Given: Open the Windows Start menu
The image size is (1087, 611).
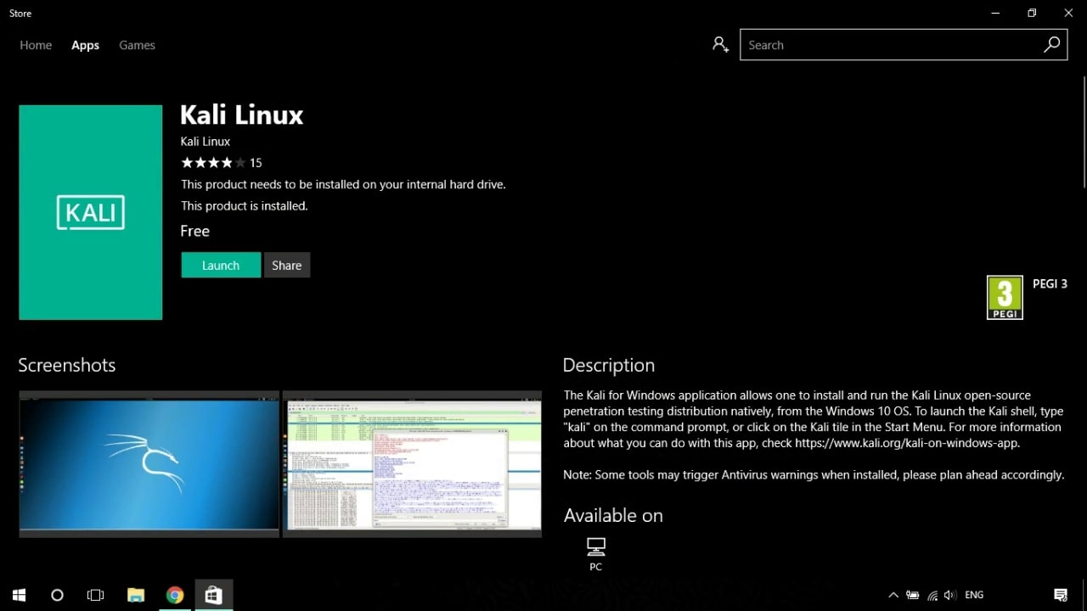Looking at the screenshot, I should pyautogui.click(x=19, y=595).
